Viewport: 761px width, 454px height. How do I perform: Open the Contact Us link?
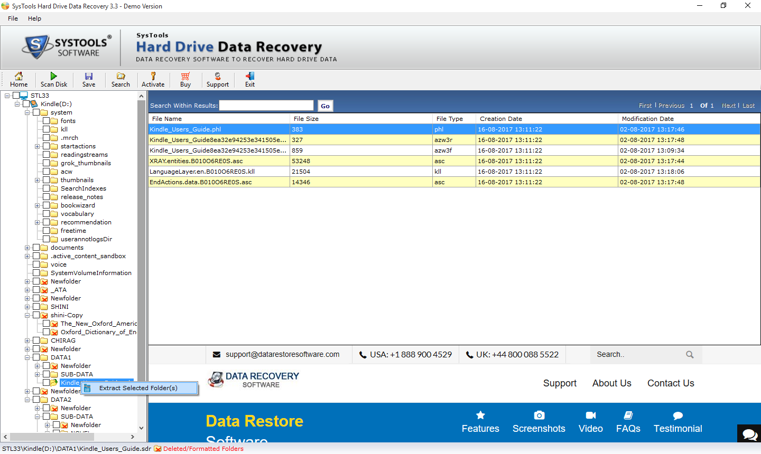[671, 383]
